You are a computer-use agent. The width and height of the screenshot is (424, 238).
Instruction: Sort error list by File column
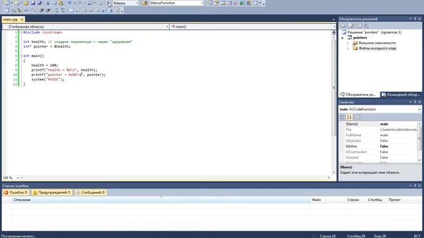pyautogui.click(x=328, y=200)
